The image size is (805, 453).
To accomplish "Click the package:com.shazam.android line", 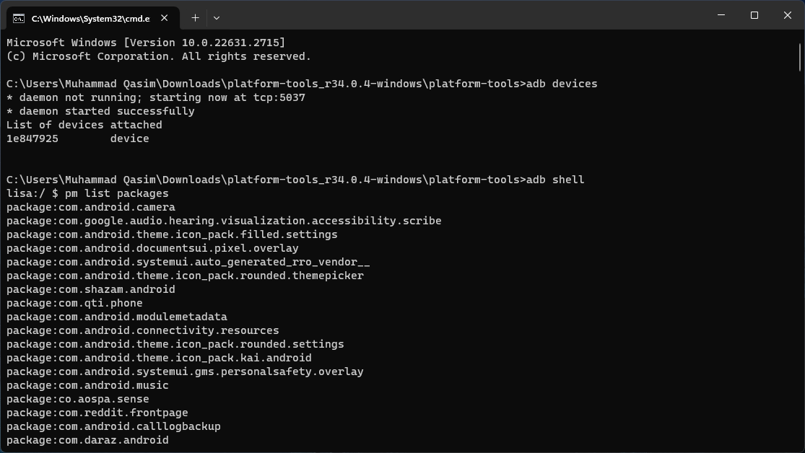I will [91, 289].
